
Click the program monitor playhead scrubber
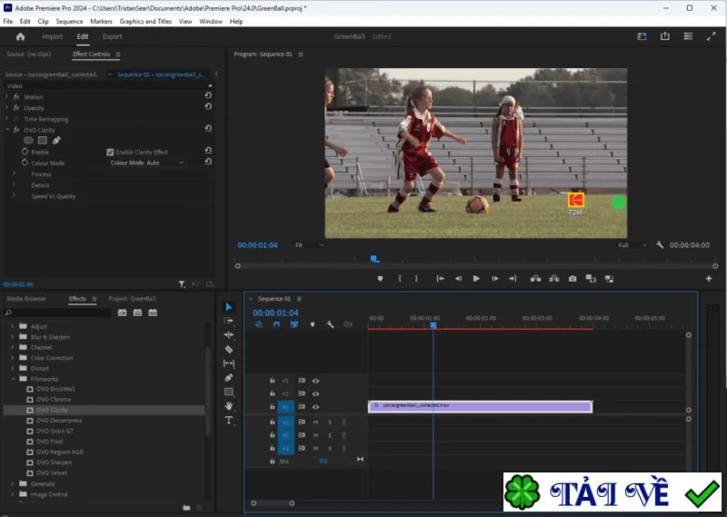pyautogui.click(x=374, y=259)
